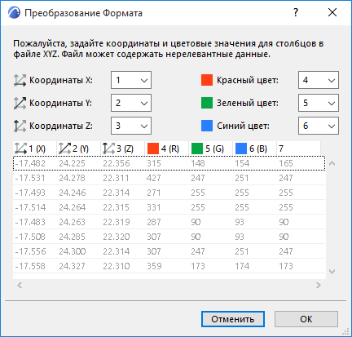Click the resize grip in dialog corner
Image resolution: width=352 pixels, height=337 pixels.
pyautogui.click(x=345, y=331)
